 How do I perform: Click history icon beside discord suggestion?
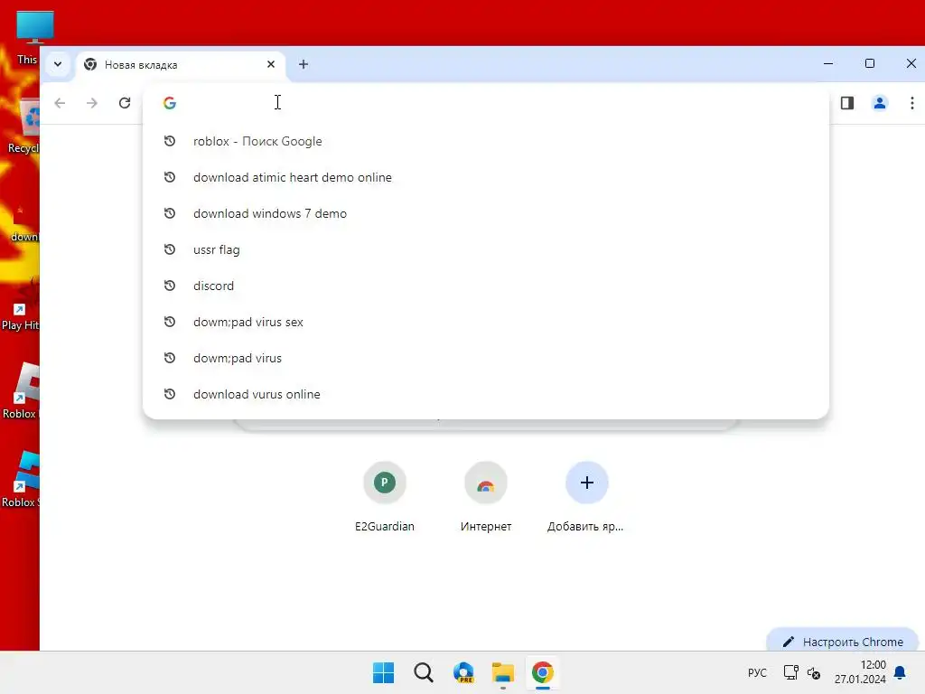pos(170,286)
